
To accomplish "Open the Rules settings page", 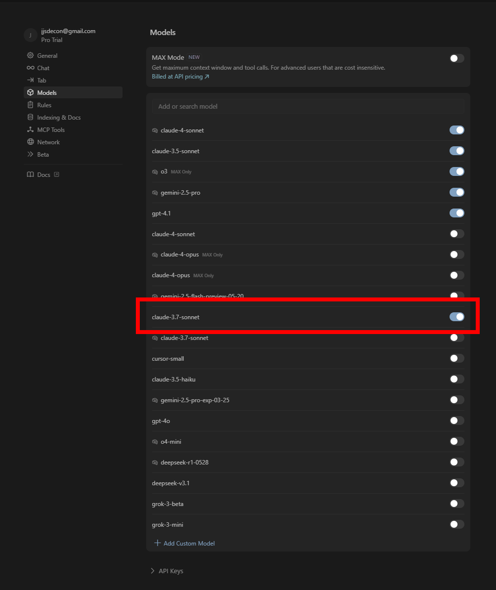I will point(73,105).
